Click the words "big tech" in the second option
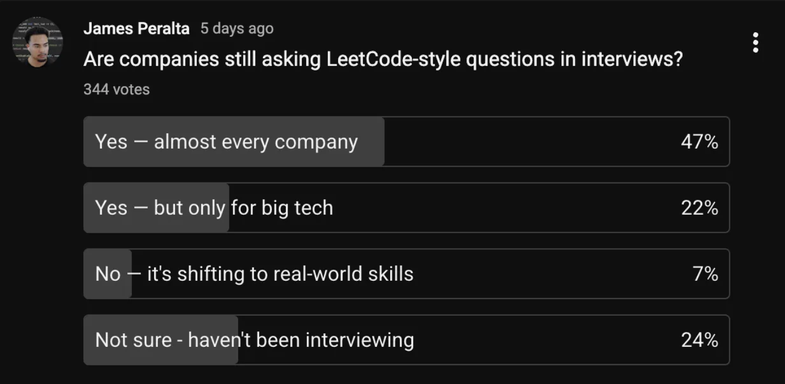This screenshot has height=384, width=785. coord(297,208)
